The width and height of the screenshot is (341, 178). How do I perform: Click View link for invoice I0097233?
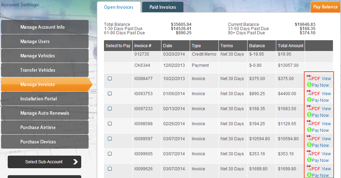click(x=326, y=108)
